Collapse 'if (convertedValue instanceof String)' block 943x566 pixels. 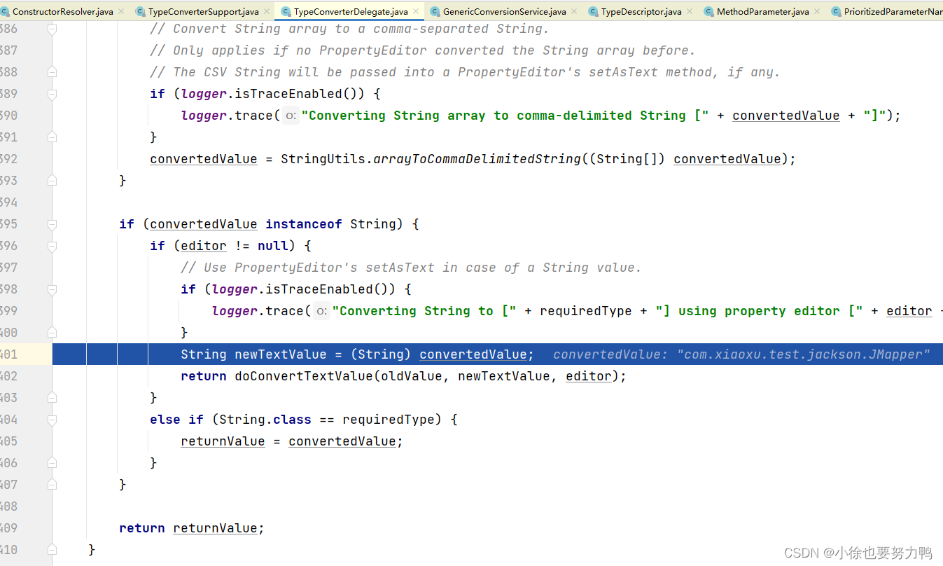click(52, 224)
